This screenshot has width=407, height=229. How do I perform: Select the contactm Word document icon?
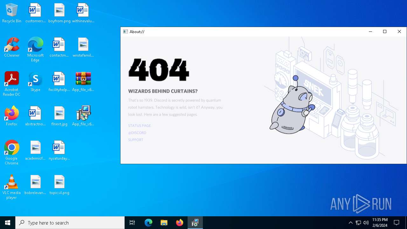click(x=59, y=48)
